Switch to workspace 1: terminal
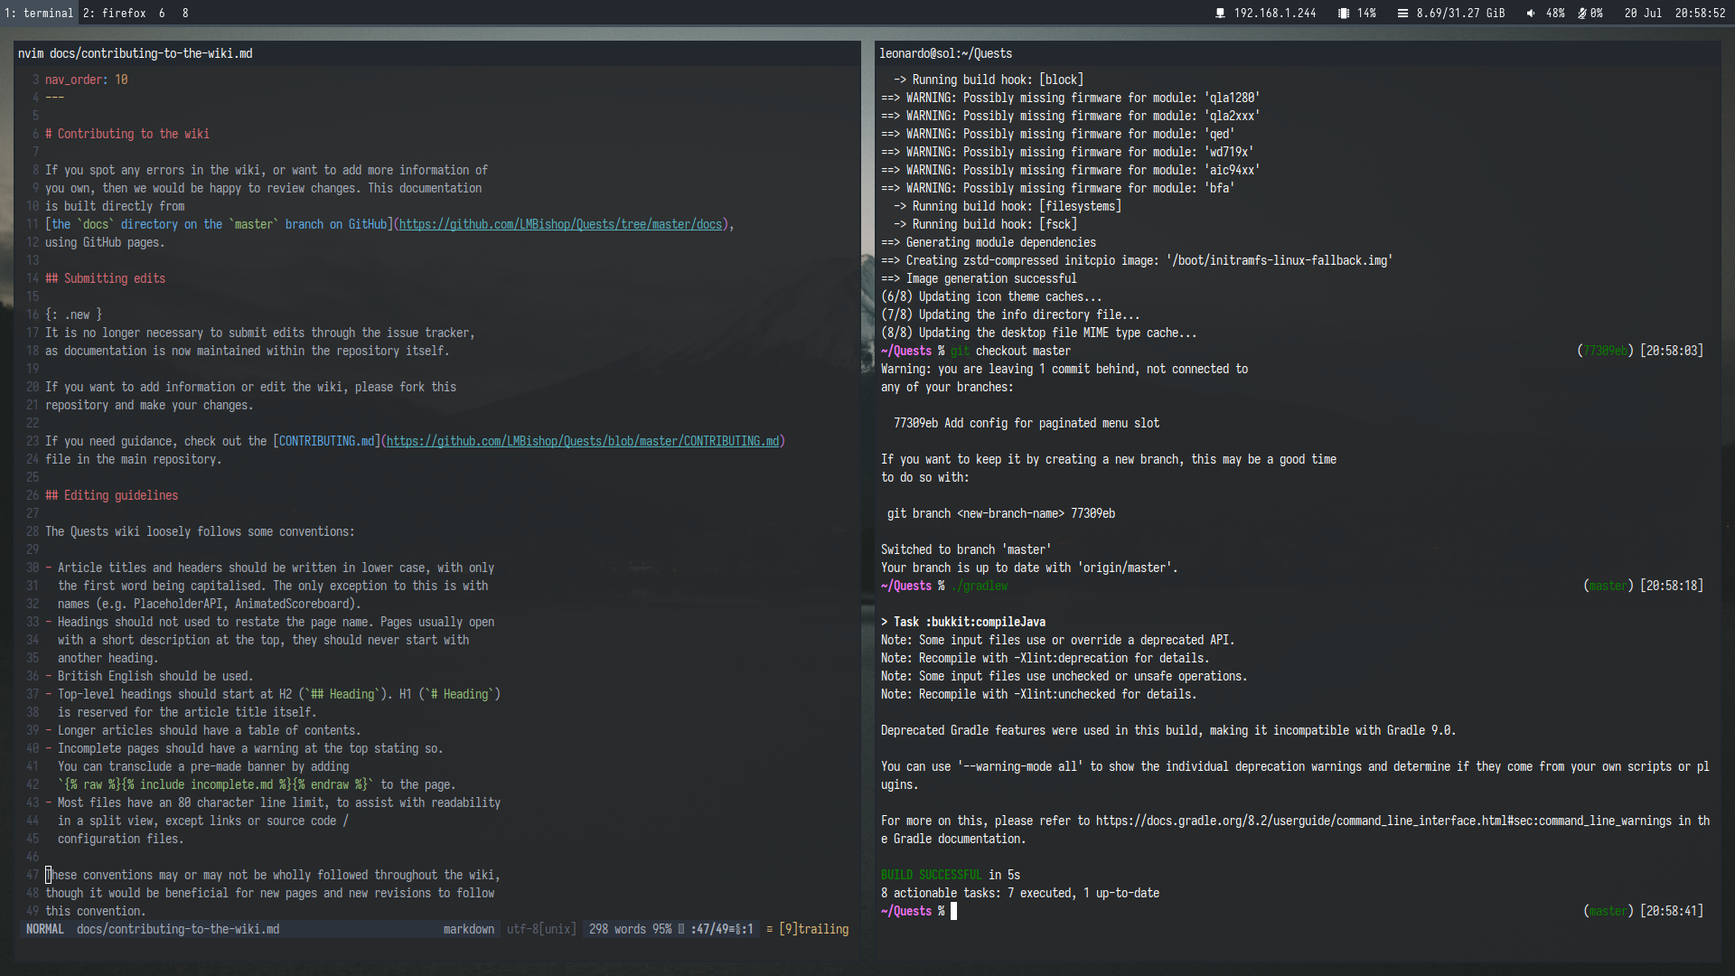 coord(39,14)
